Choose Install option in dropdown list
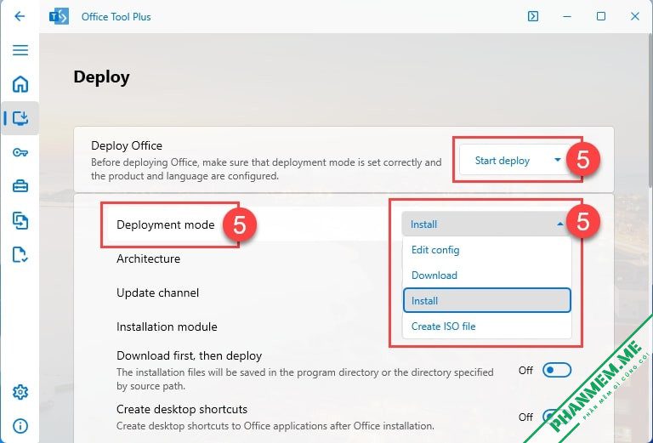 tap(486, 300)
